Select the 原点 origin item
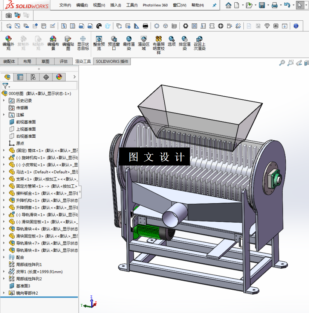The height and width of the screenshot is (313, 309). [20, 143]
